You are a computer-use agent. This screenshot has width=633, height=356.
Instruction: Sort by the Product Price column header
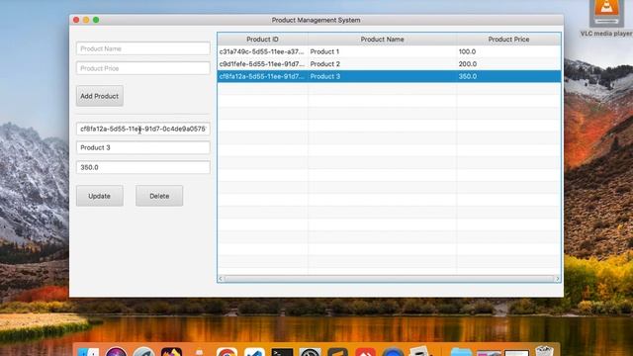click(508, 40)
